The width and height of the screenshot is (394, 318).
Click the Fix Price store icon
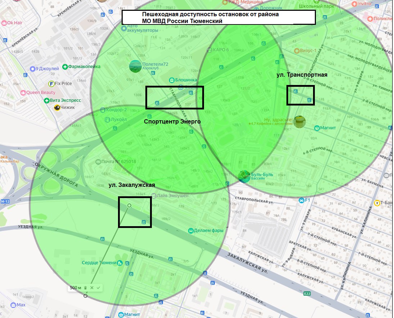tap(51, 84)
